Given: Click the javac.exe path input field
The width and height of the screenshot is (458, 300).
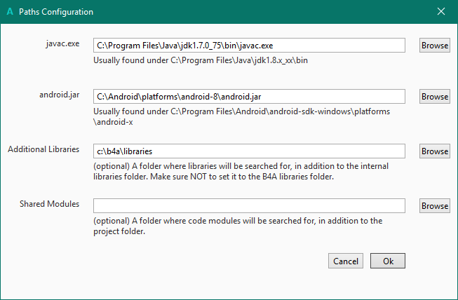Looking at the screenshot, I should tap(250, 45).
